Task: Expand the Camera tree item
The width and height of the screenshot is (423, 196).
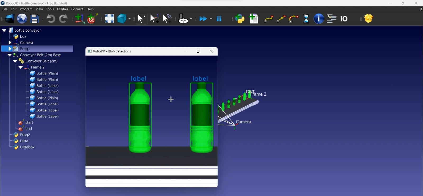Action: pos(10,43)
